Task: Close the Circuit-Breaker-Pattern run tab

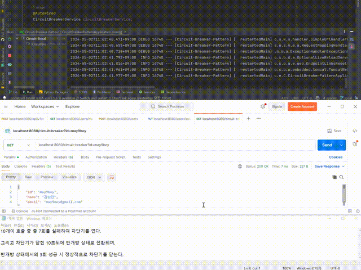Action: [x=125, y=32]
